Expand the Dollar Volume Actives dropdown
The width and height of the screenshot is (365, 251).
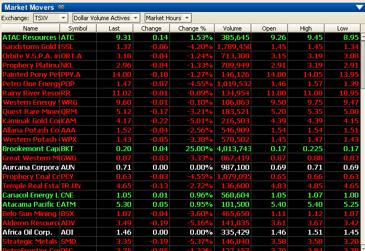(x=106, y=18)
